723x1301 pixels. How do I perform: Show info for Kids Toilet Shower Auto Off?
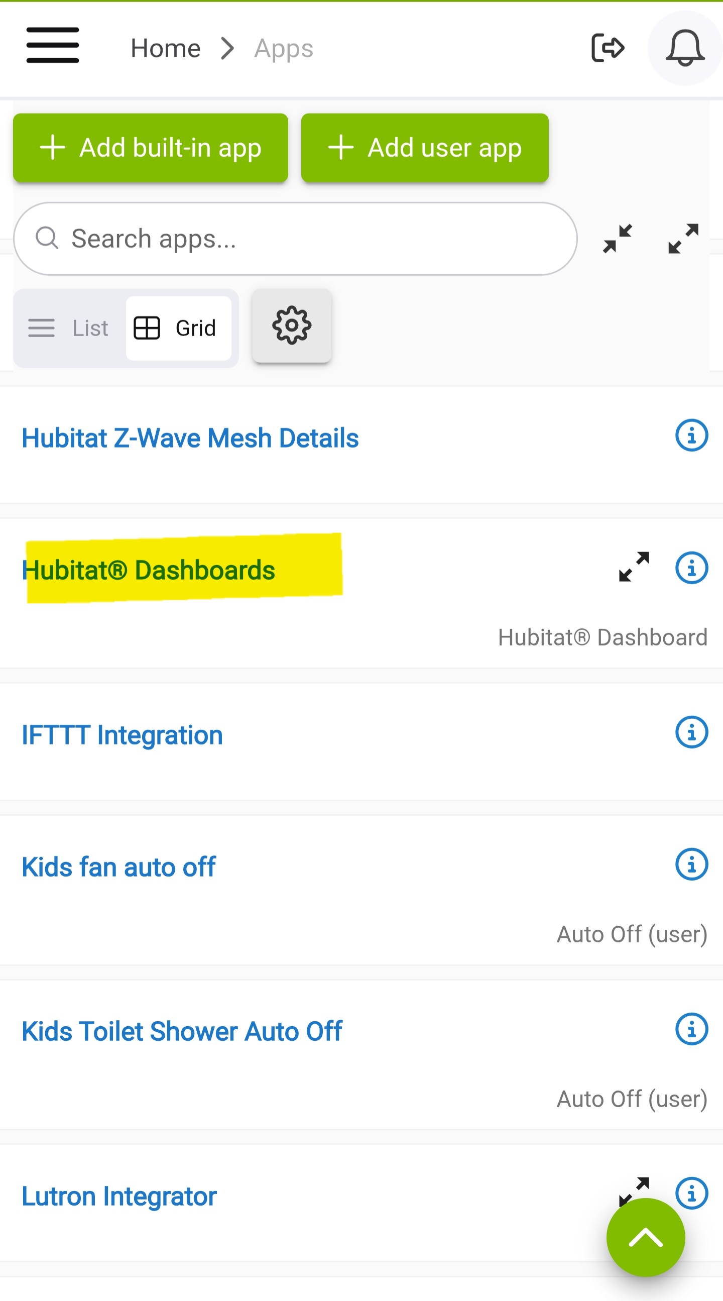tap(691, 1029)
